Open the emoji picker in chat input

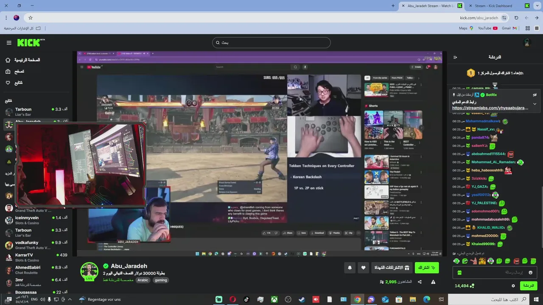tap(530, 272)
